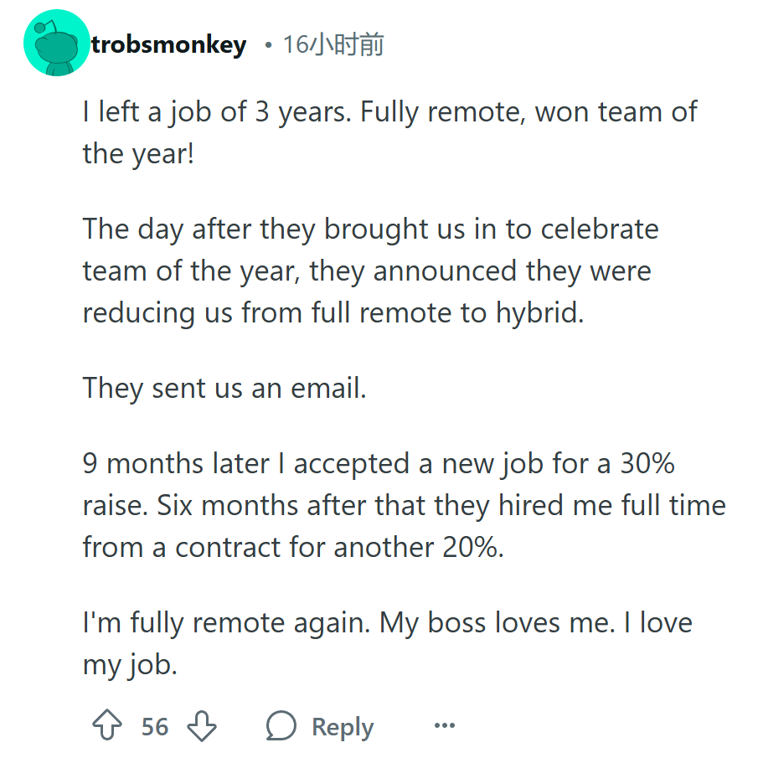Screen dimensions: 758x758
Task: Click the line starting "9 months later"
Action: 379,464
